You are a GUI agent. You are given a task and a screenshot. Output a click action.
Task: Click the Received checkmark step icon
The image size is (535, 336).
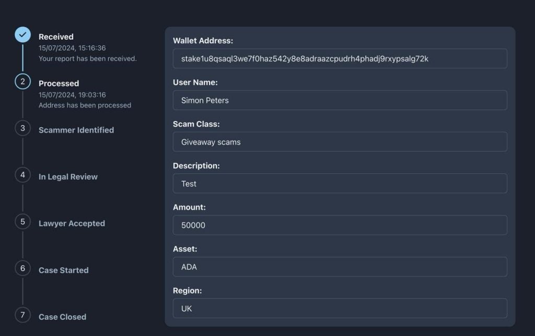click(22, 34)
